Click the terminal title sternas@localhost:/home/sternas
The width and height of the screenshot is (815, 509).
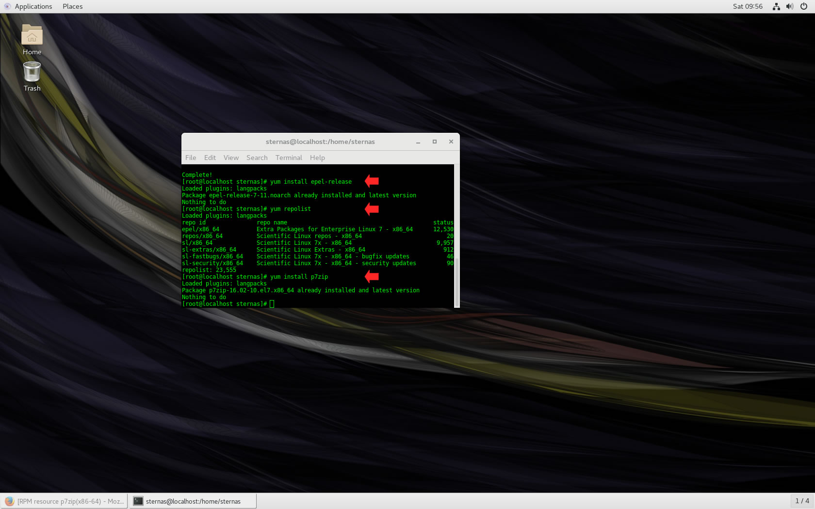click(x=320, y=142)
